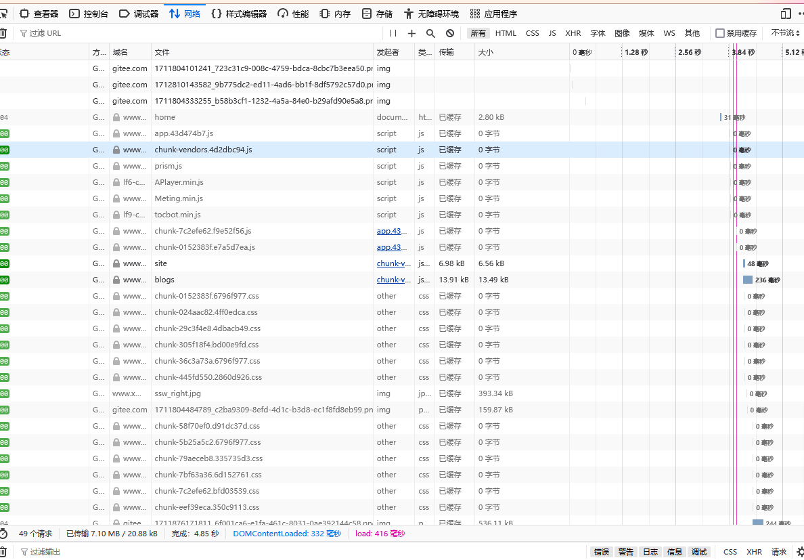Open the app.43 initiator link for chunk-7c2efe62.f9e52f56.js
The height and width of the screenshot is (560, 804).
(x=393, y=231)
